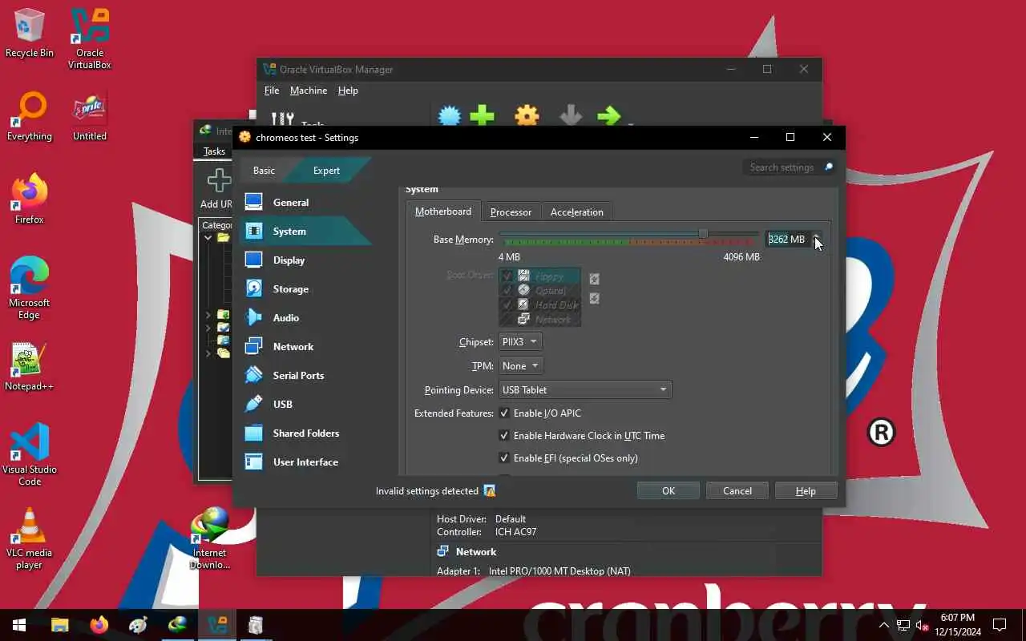This screenshot has width=1026, height=641.
Task: Click the blue New machine icon in VirtualBox Manager
Action: point(450,117)
